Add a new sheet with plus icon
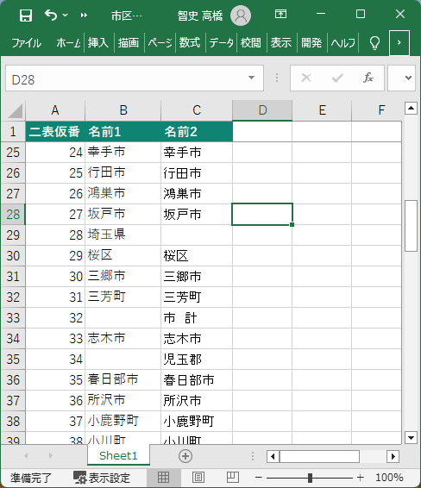421x488 pixels. 185,456
